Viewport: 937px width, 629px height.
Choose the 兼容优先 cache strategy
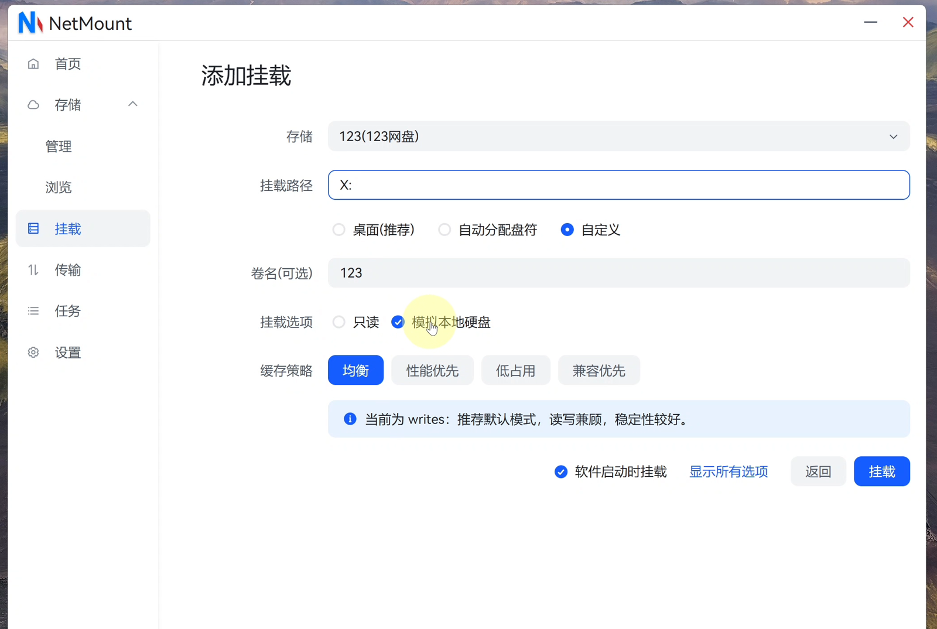[599, 370]
